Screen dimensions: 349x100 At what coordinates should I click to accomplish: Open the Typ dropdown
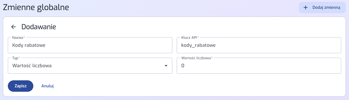(x=90, y=66)
